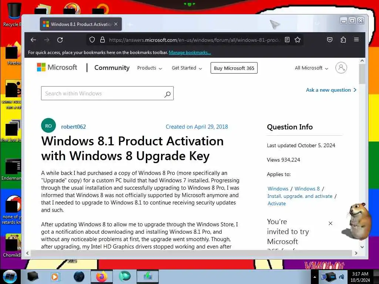Open Firefox from the taskbar
Screen dimensions: 379x284
point(101,277)
